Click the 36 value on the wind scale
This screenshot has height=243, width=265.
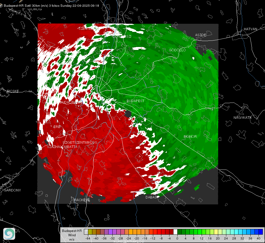click(x=250, y=238)
